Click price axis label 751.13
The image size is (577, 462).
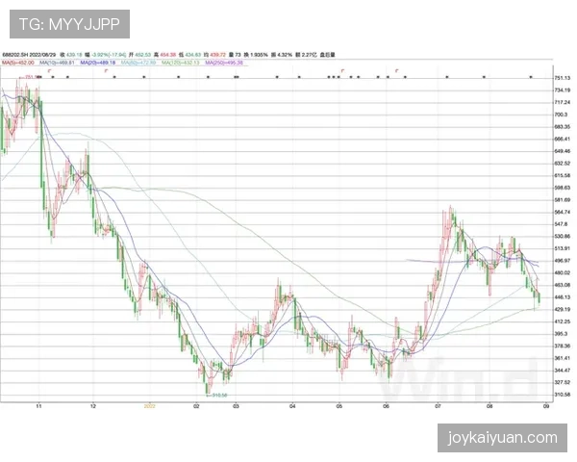562,78
